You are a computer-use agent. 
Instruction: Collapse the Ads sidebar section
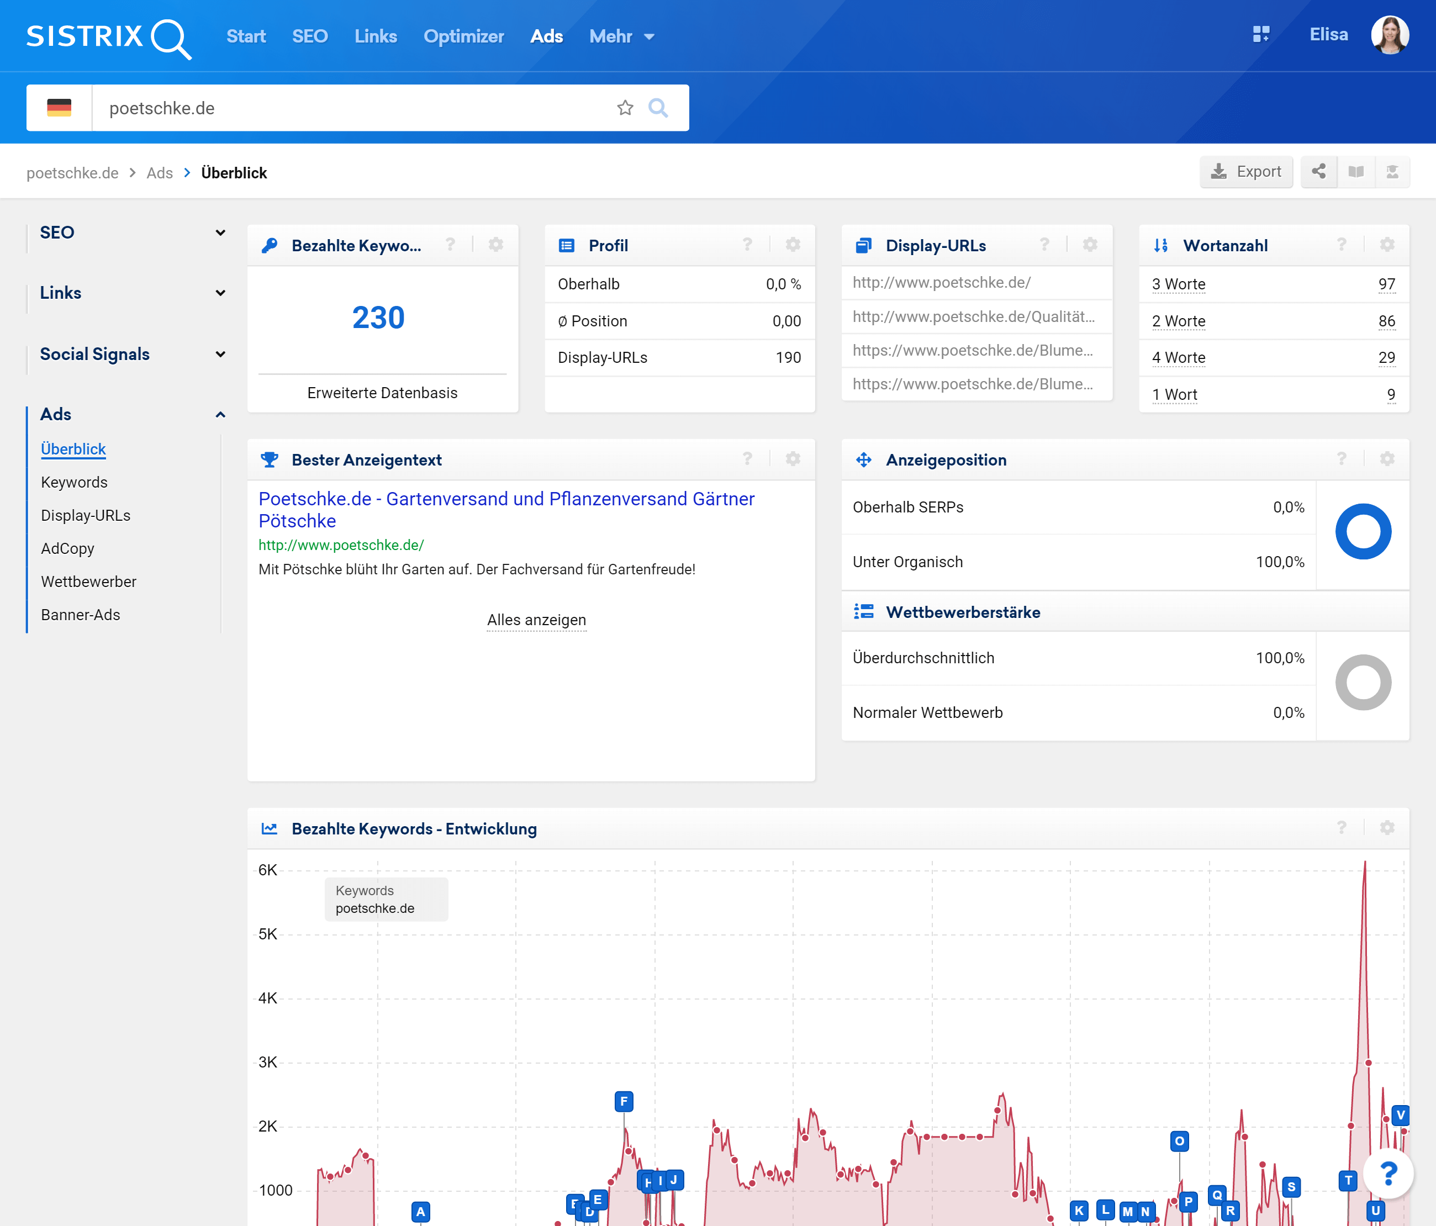220,414
